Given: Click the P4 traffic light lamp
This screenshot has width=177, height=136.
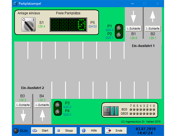Looking at the screenshot, I should (x=57, y=112).
